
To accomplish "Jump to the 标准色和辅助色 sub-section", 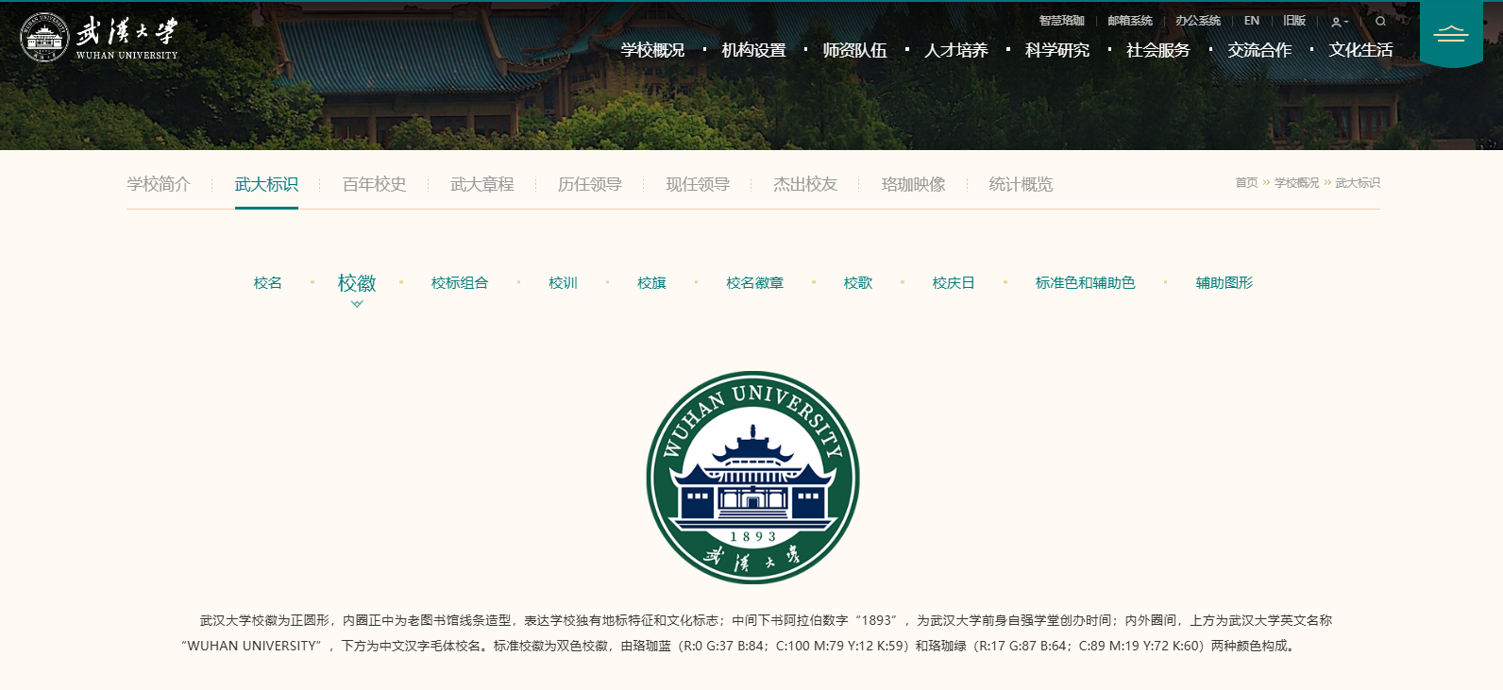I will [x=1085, y=283].
